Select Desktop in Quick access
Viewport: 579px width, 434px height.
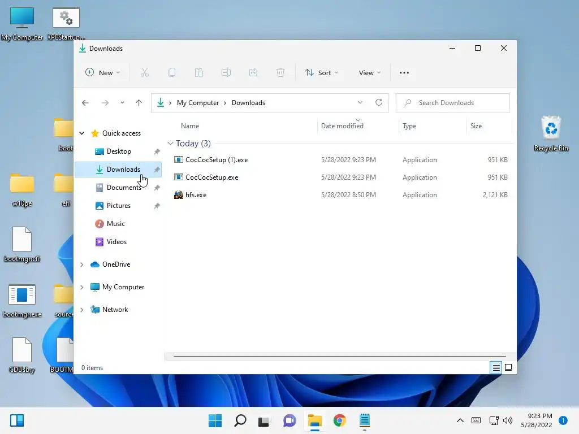118,151
